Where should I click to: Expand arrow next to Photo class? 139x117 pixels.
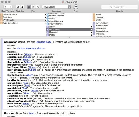point(92,35)
